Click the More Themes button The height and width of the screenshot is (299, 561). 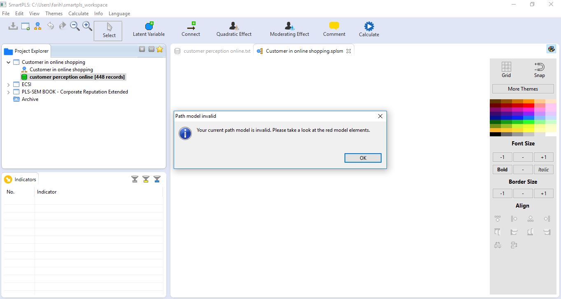point(523,89)
